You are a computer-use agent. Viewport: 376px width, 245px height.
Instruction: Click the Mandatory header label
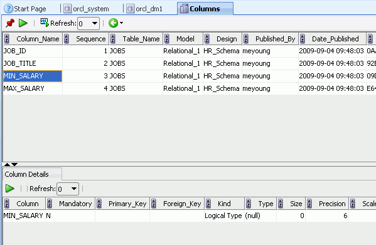[75, 204]
